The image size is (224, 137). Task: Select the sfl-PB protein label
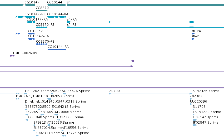point(196,36)
